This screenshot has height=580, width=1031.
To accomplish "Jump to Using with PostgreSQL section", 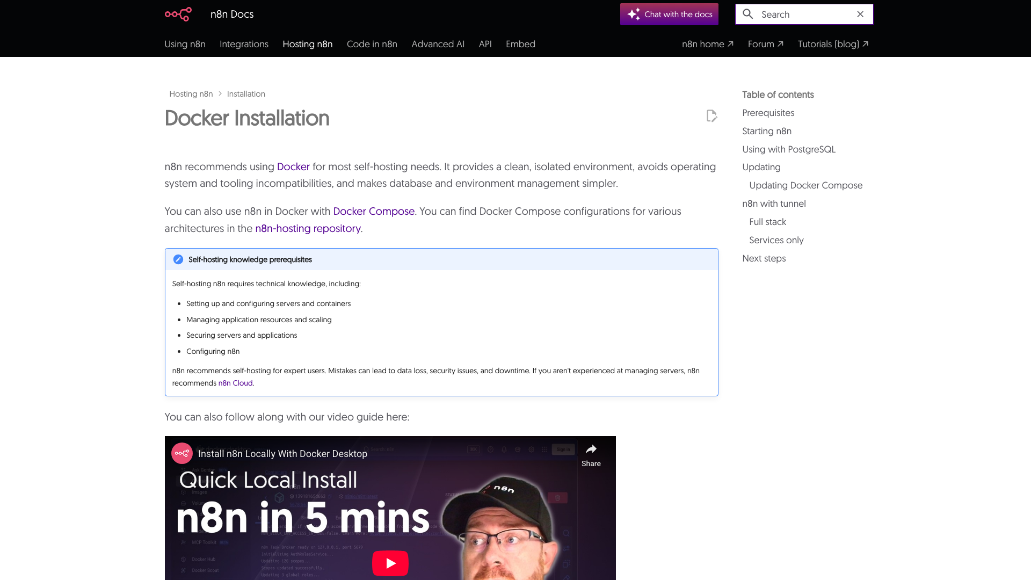I will 789,149.
